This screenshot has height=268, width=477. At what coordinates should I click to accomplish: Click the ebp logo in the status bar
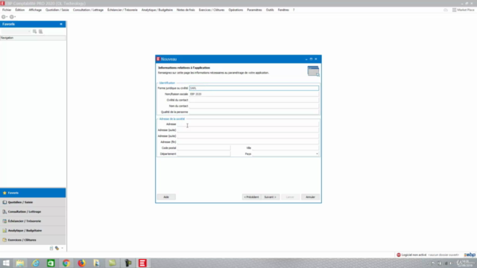tap(470, 255)
